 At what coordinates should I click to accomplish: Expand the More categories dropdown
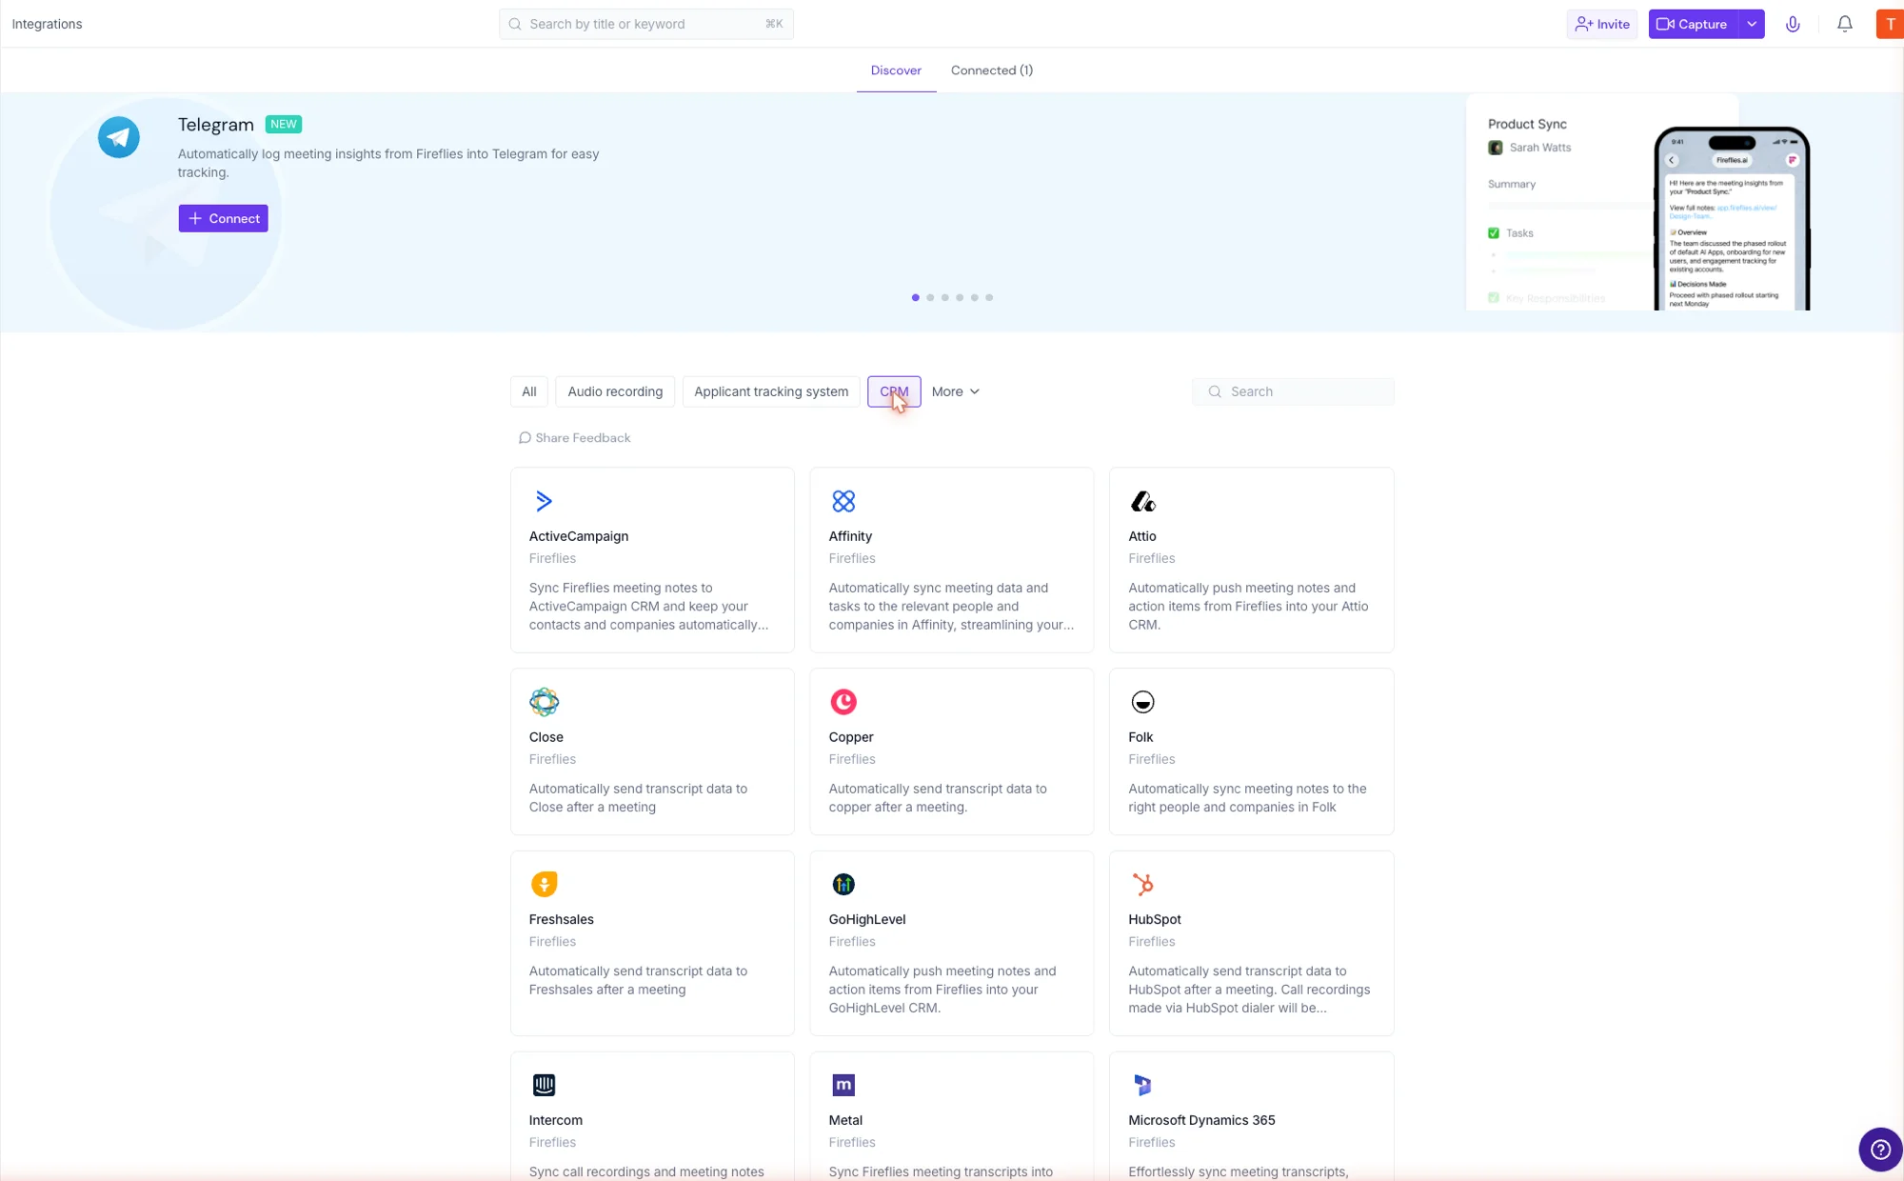(956, 391)
